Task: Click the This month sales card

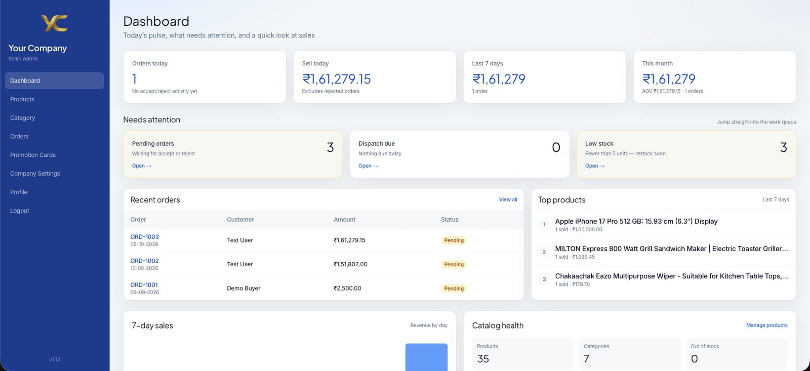Action: click(715, 77)
